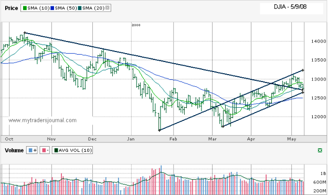This screenshot has height=195, width=328.
Task: Click the downtrend line's October start handle
Action: [25, 33]
